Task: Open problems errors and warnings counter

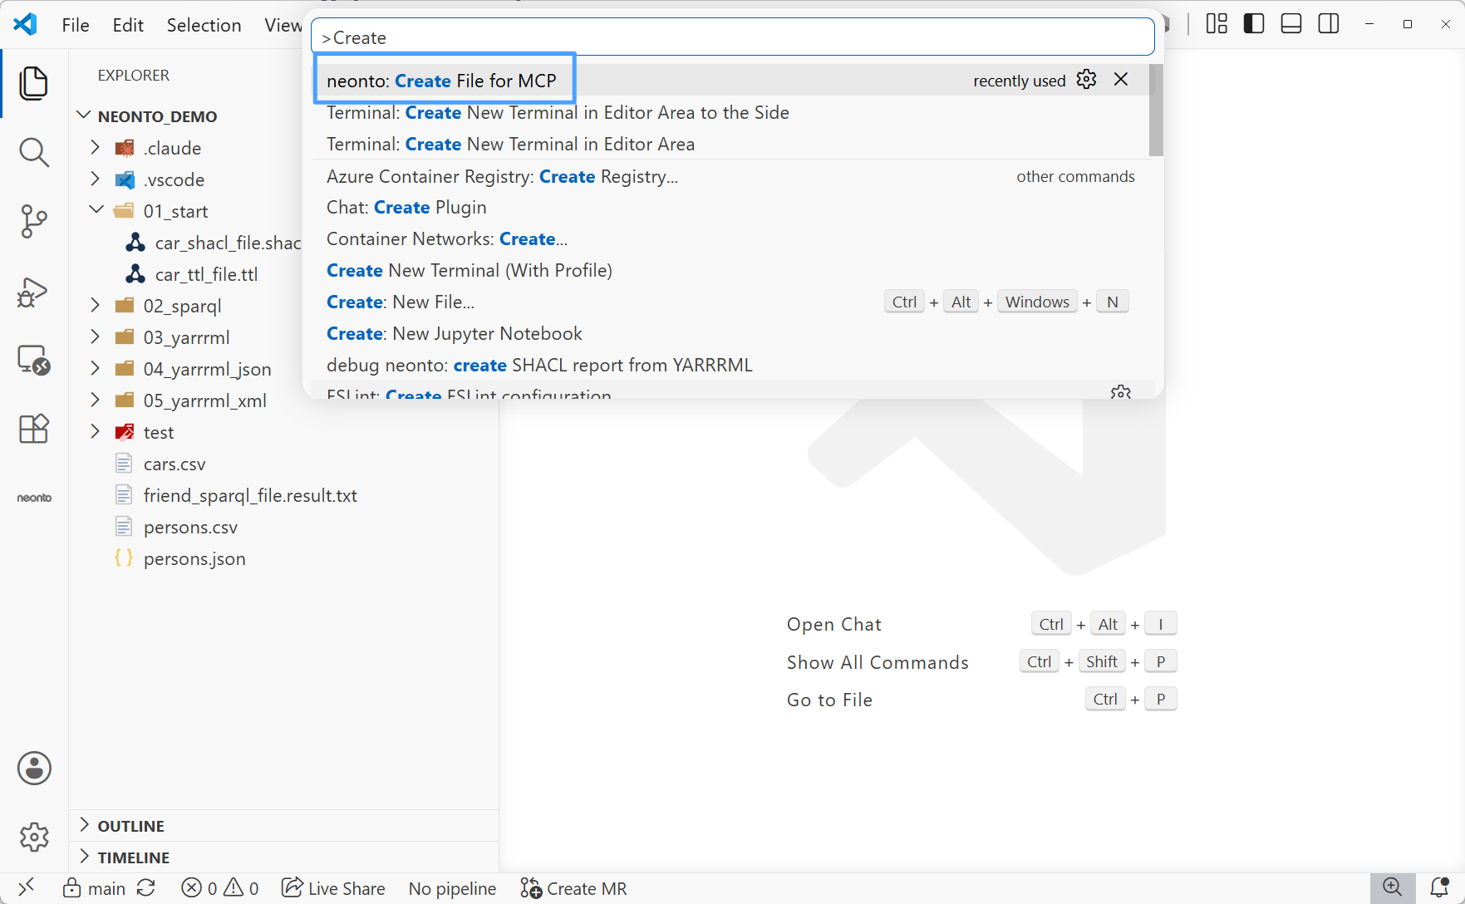Action: point(220,888)
